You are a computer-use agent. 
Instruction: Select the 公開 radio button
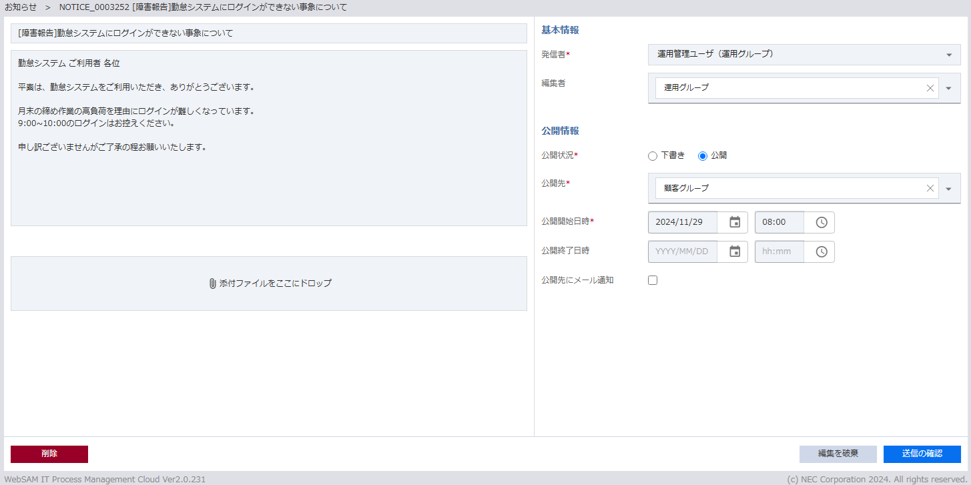703,156
